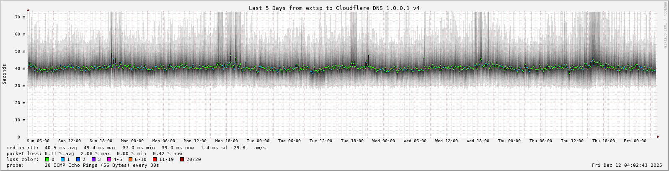The image size is (669, 171).
Task: Click the RRDTOOL / TOBI OETIKER watermark
Action: point(665,25)
